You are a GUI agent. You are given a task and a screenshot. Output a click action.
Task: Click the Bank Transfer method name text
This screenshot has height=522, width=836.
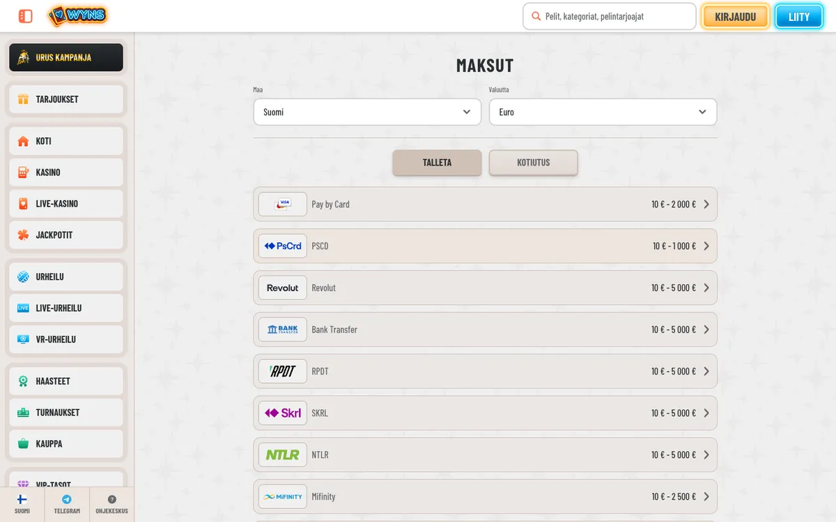[x=334, y=329]
